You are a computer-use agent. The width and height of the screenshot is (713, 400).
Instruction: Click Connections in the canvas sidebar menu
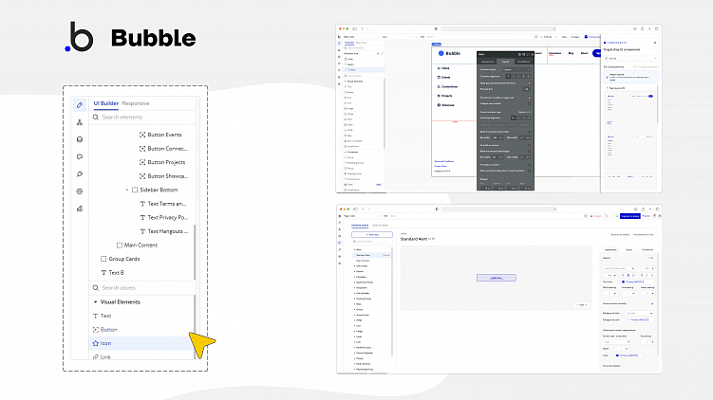pyautogui.click(x=447, y=86)
